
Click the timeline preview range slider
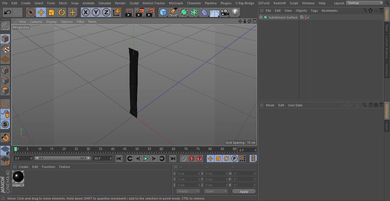tap(63, 158)
